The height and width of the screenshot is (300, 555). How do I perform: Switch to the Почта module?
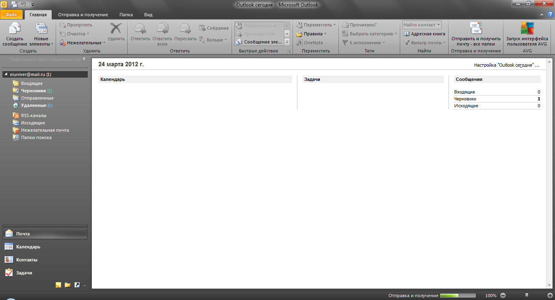[x=45, y=234]
